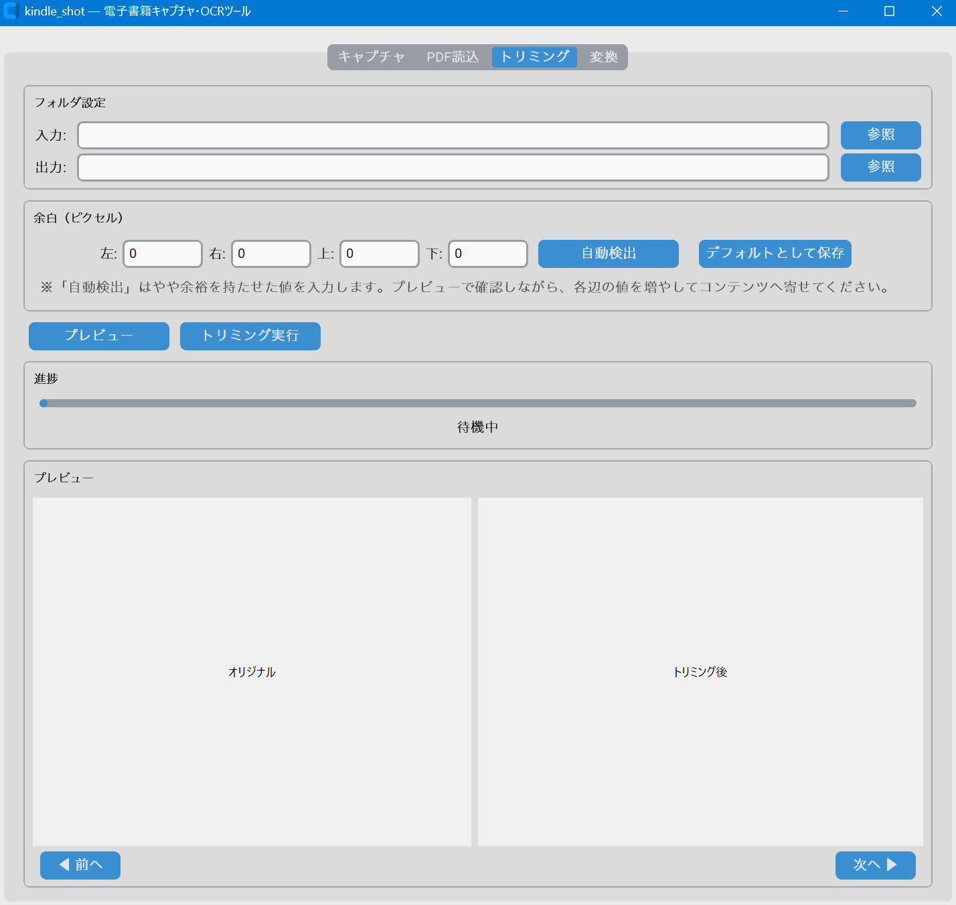
Task: Click the 出力 folder path field
Action: click(453, 167)
